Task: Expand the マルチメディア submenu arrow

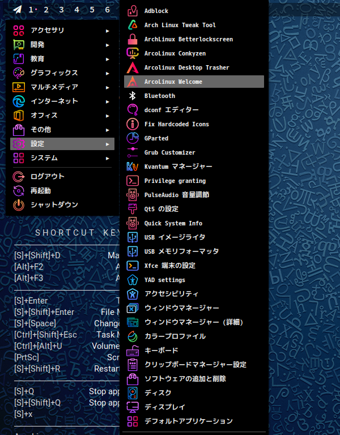Action: (x=108, y=87)
